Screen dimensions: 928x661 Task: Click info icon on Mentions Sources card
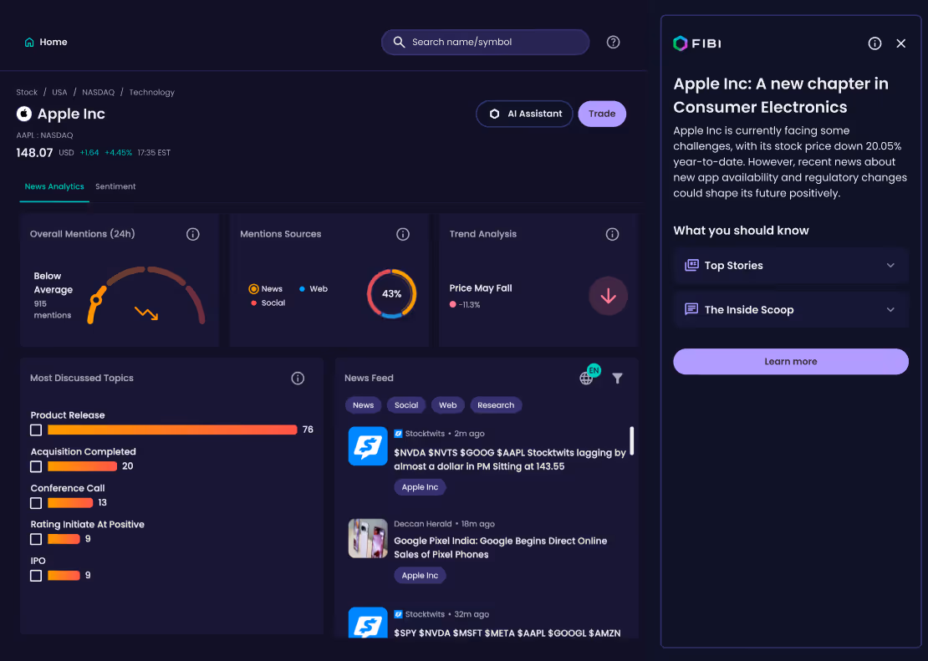403,234
